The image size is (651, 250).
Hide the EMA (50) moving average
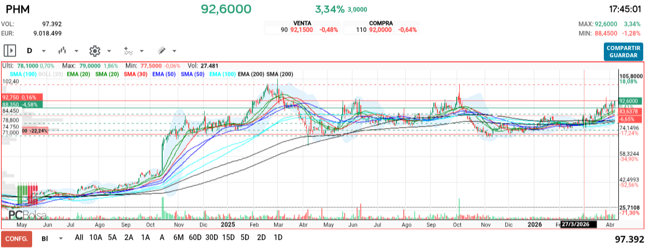[164, 74]
